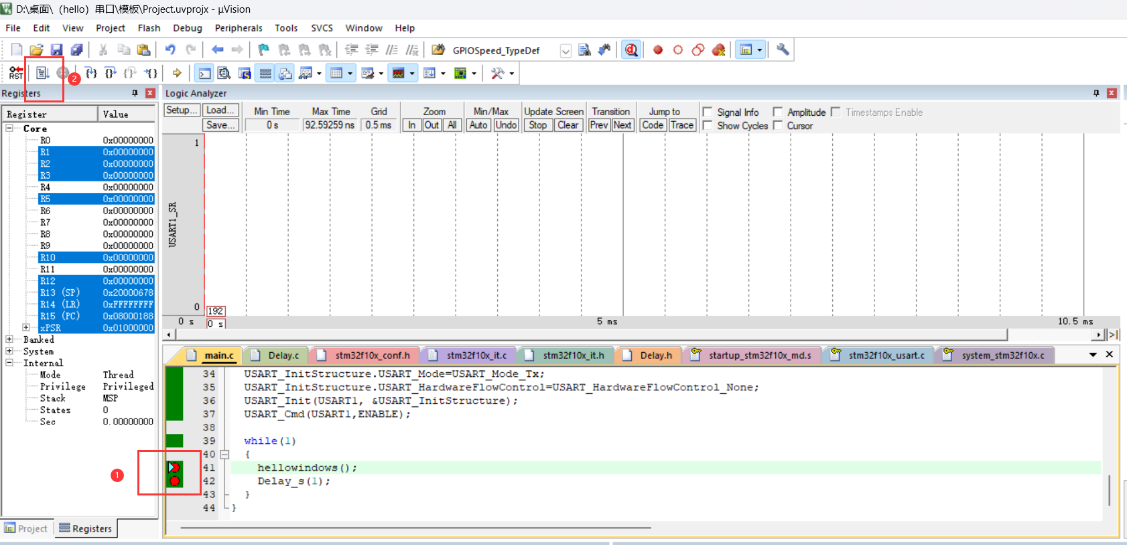Create a new file with toolbar icon

17,50
